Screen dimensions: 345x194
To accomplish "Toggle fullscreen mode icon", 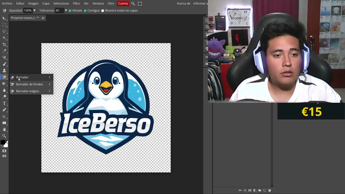I will coord(140,4).
